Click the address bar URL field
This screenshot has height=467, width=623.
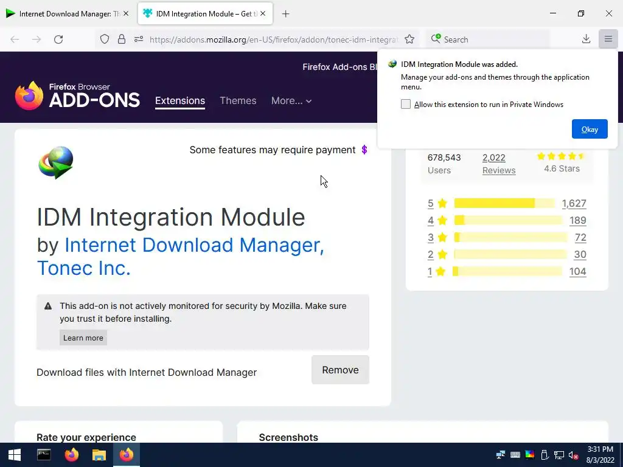pos(274,40)
